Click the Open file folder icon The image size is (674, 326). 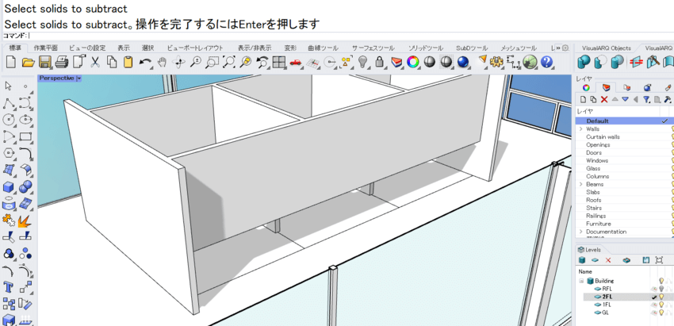28,62
